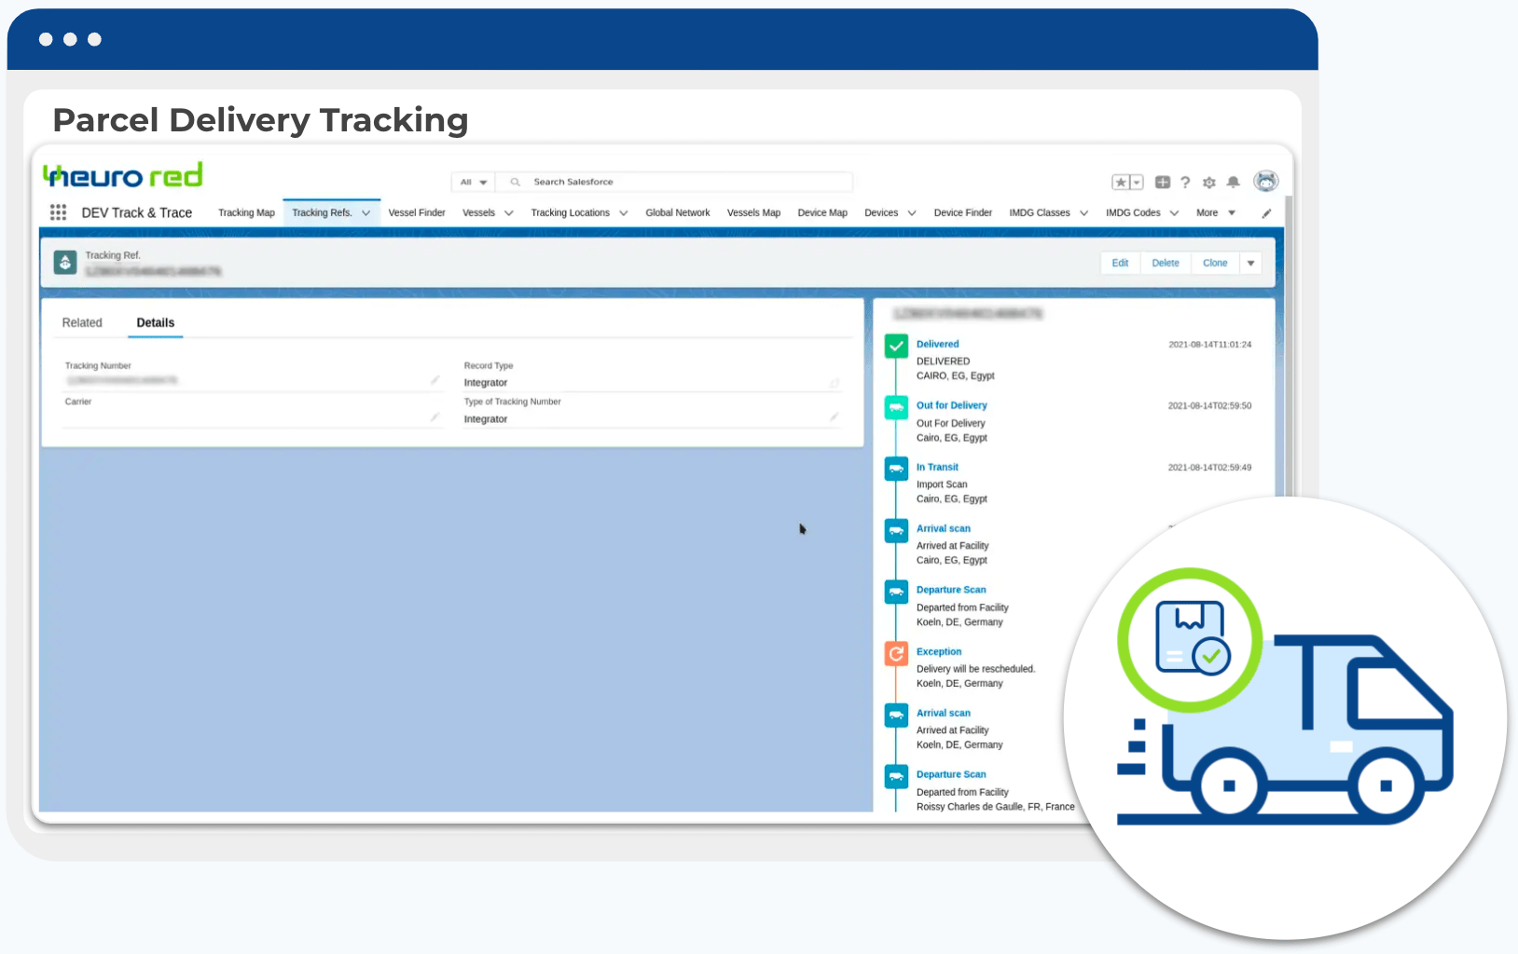
Task: Open the user avatar profile menu
Action: click(x=1265, y=182)
